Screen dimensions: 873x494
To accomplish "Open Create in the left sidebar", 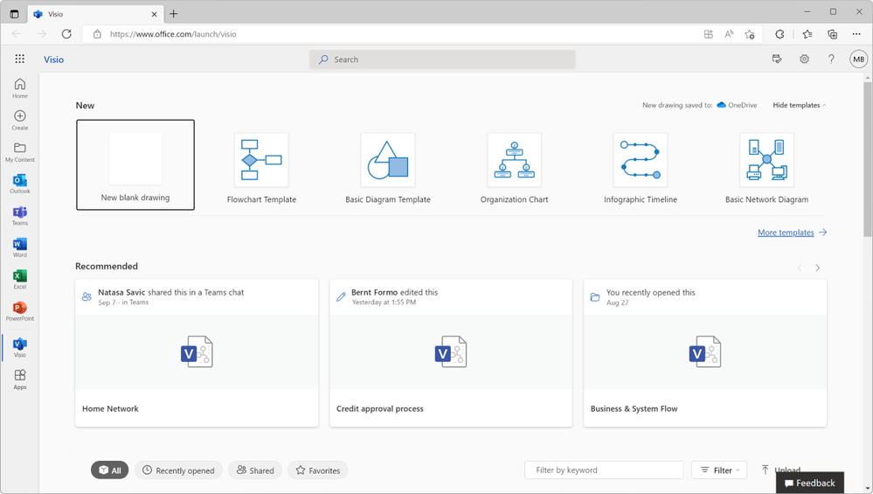I will [20, 120].
